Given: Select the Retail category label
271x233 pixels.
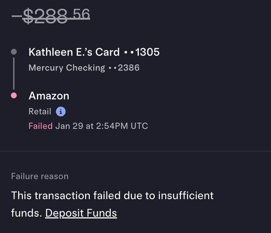Looking at the screenshot, I should click(40, 111).
